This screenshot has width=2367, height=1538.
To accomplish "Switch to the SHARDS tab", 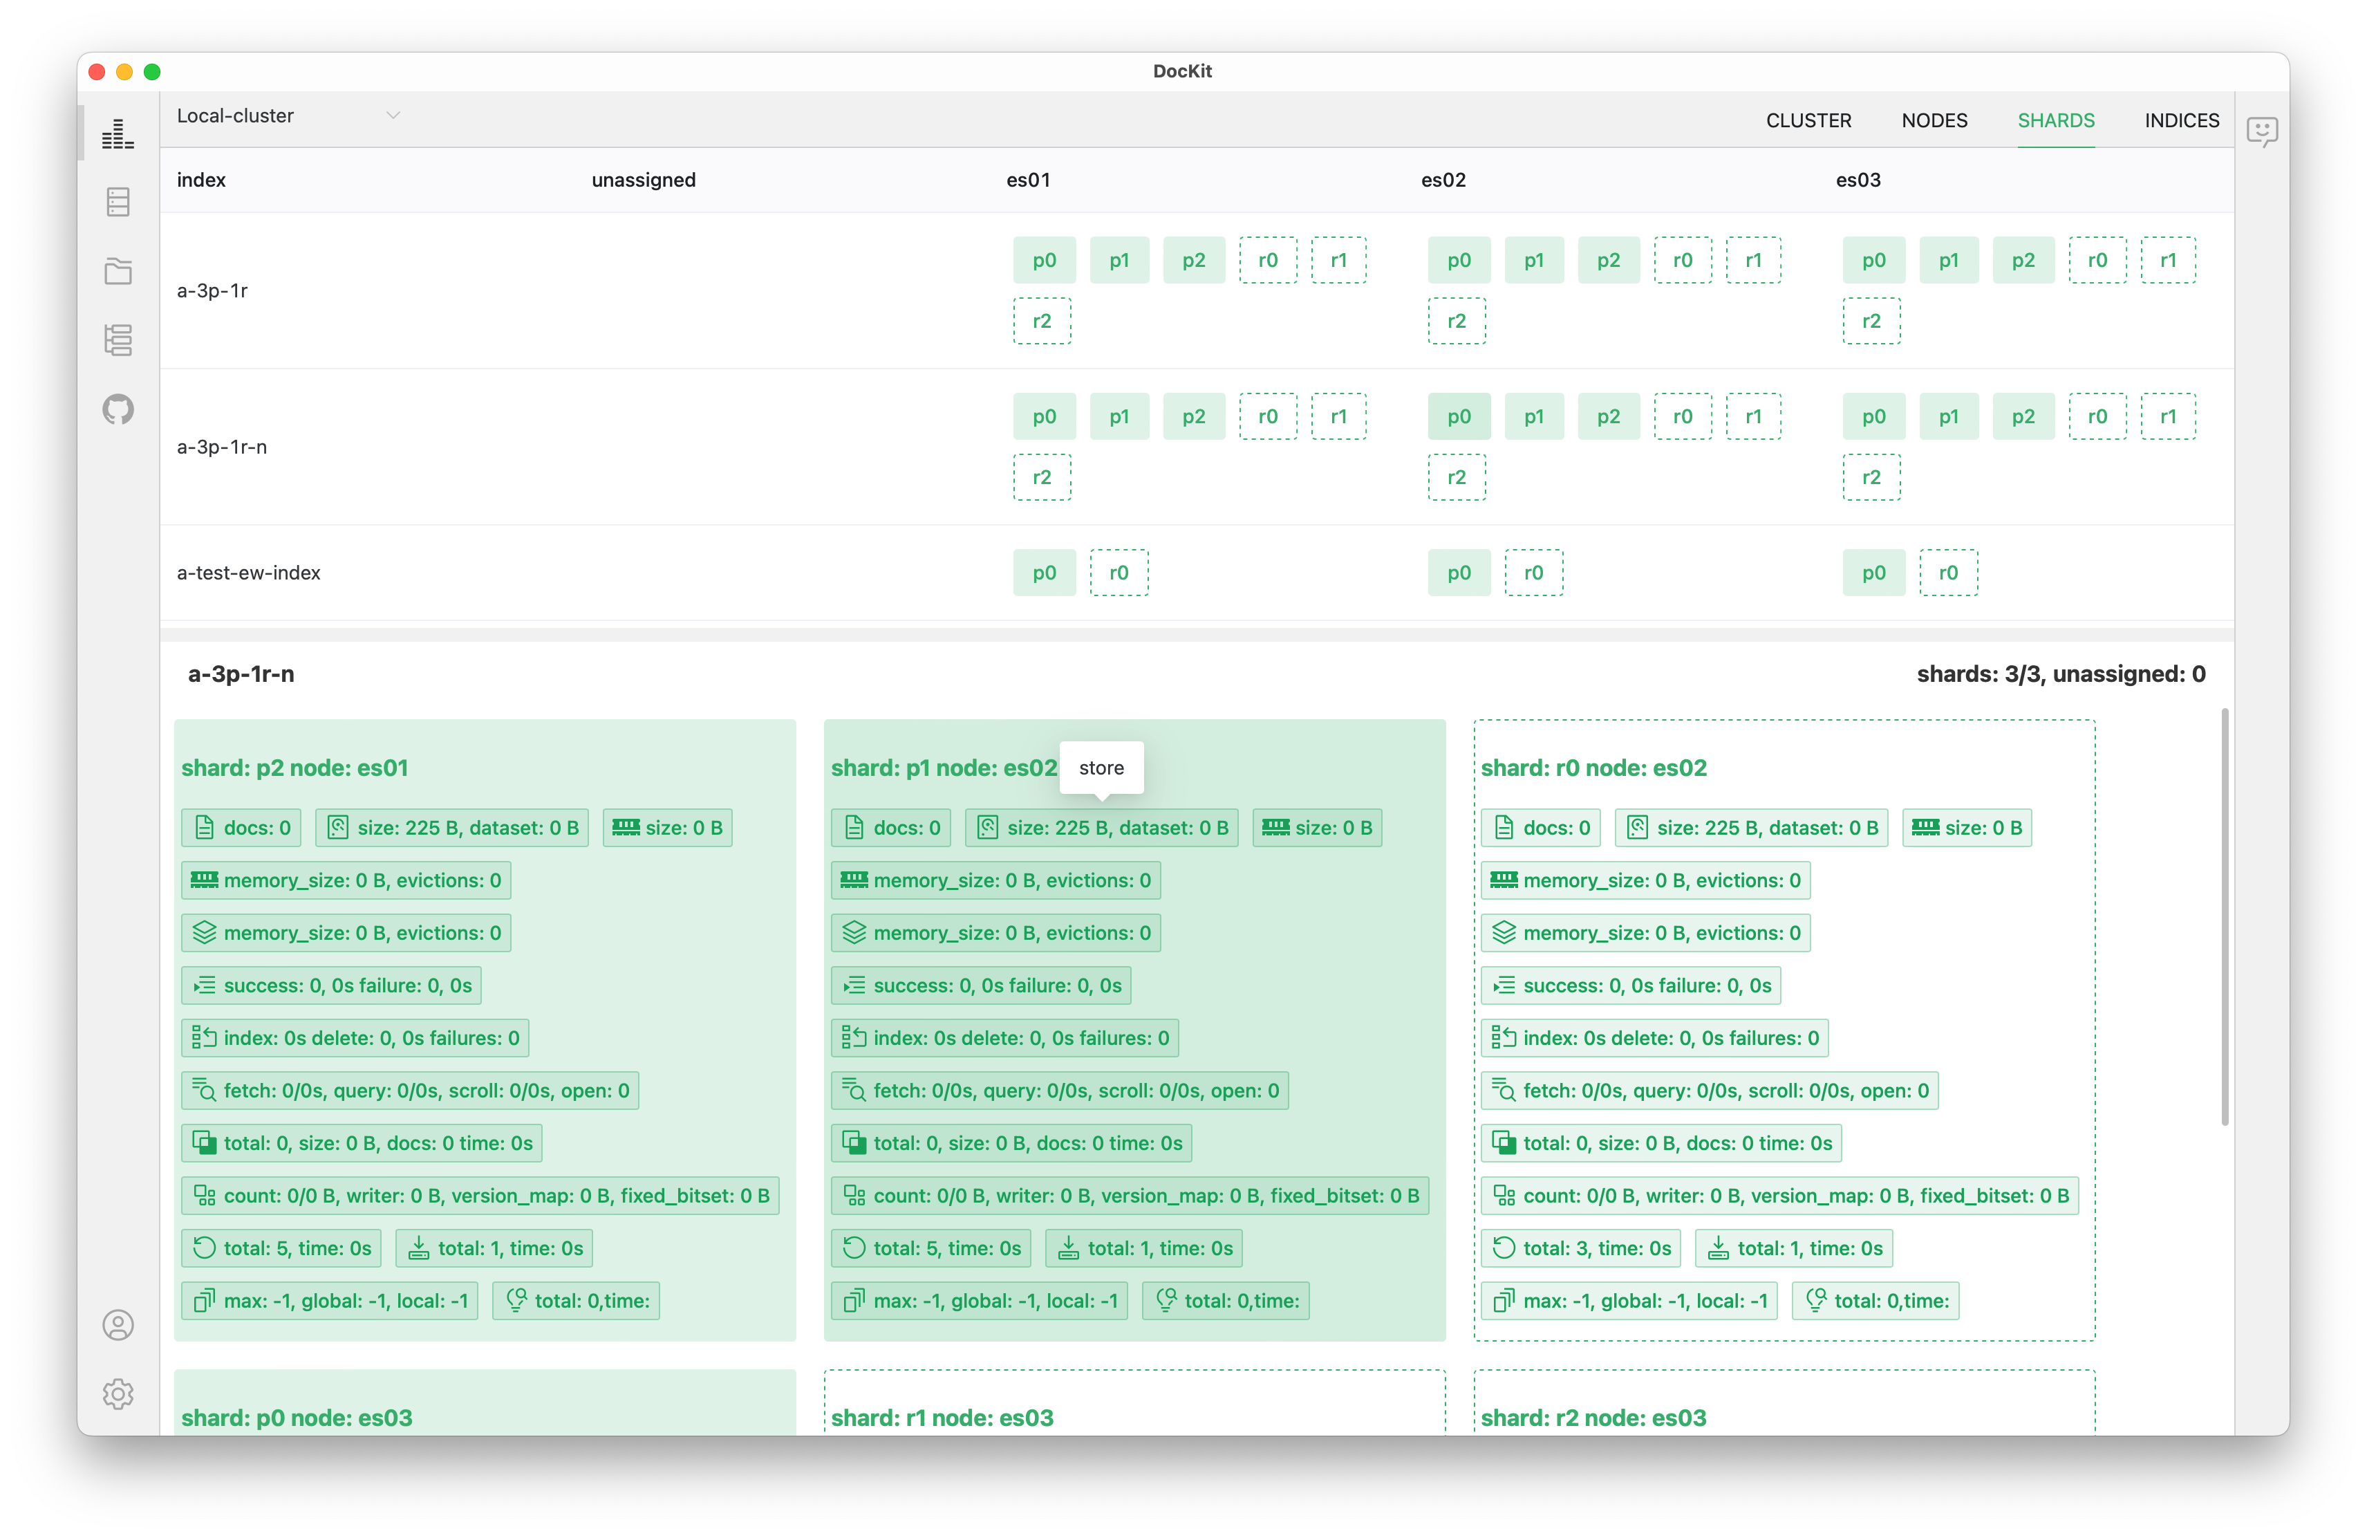I will (x=2056, y=120).
